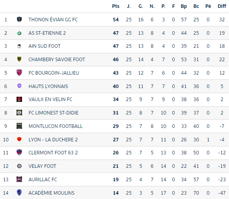Viewport: 229px width, 199px height.
Task: Click the Chambery Savoie Foot crest
Action: point(19,59)
